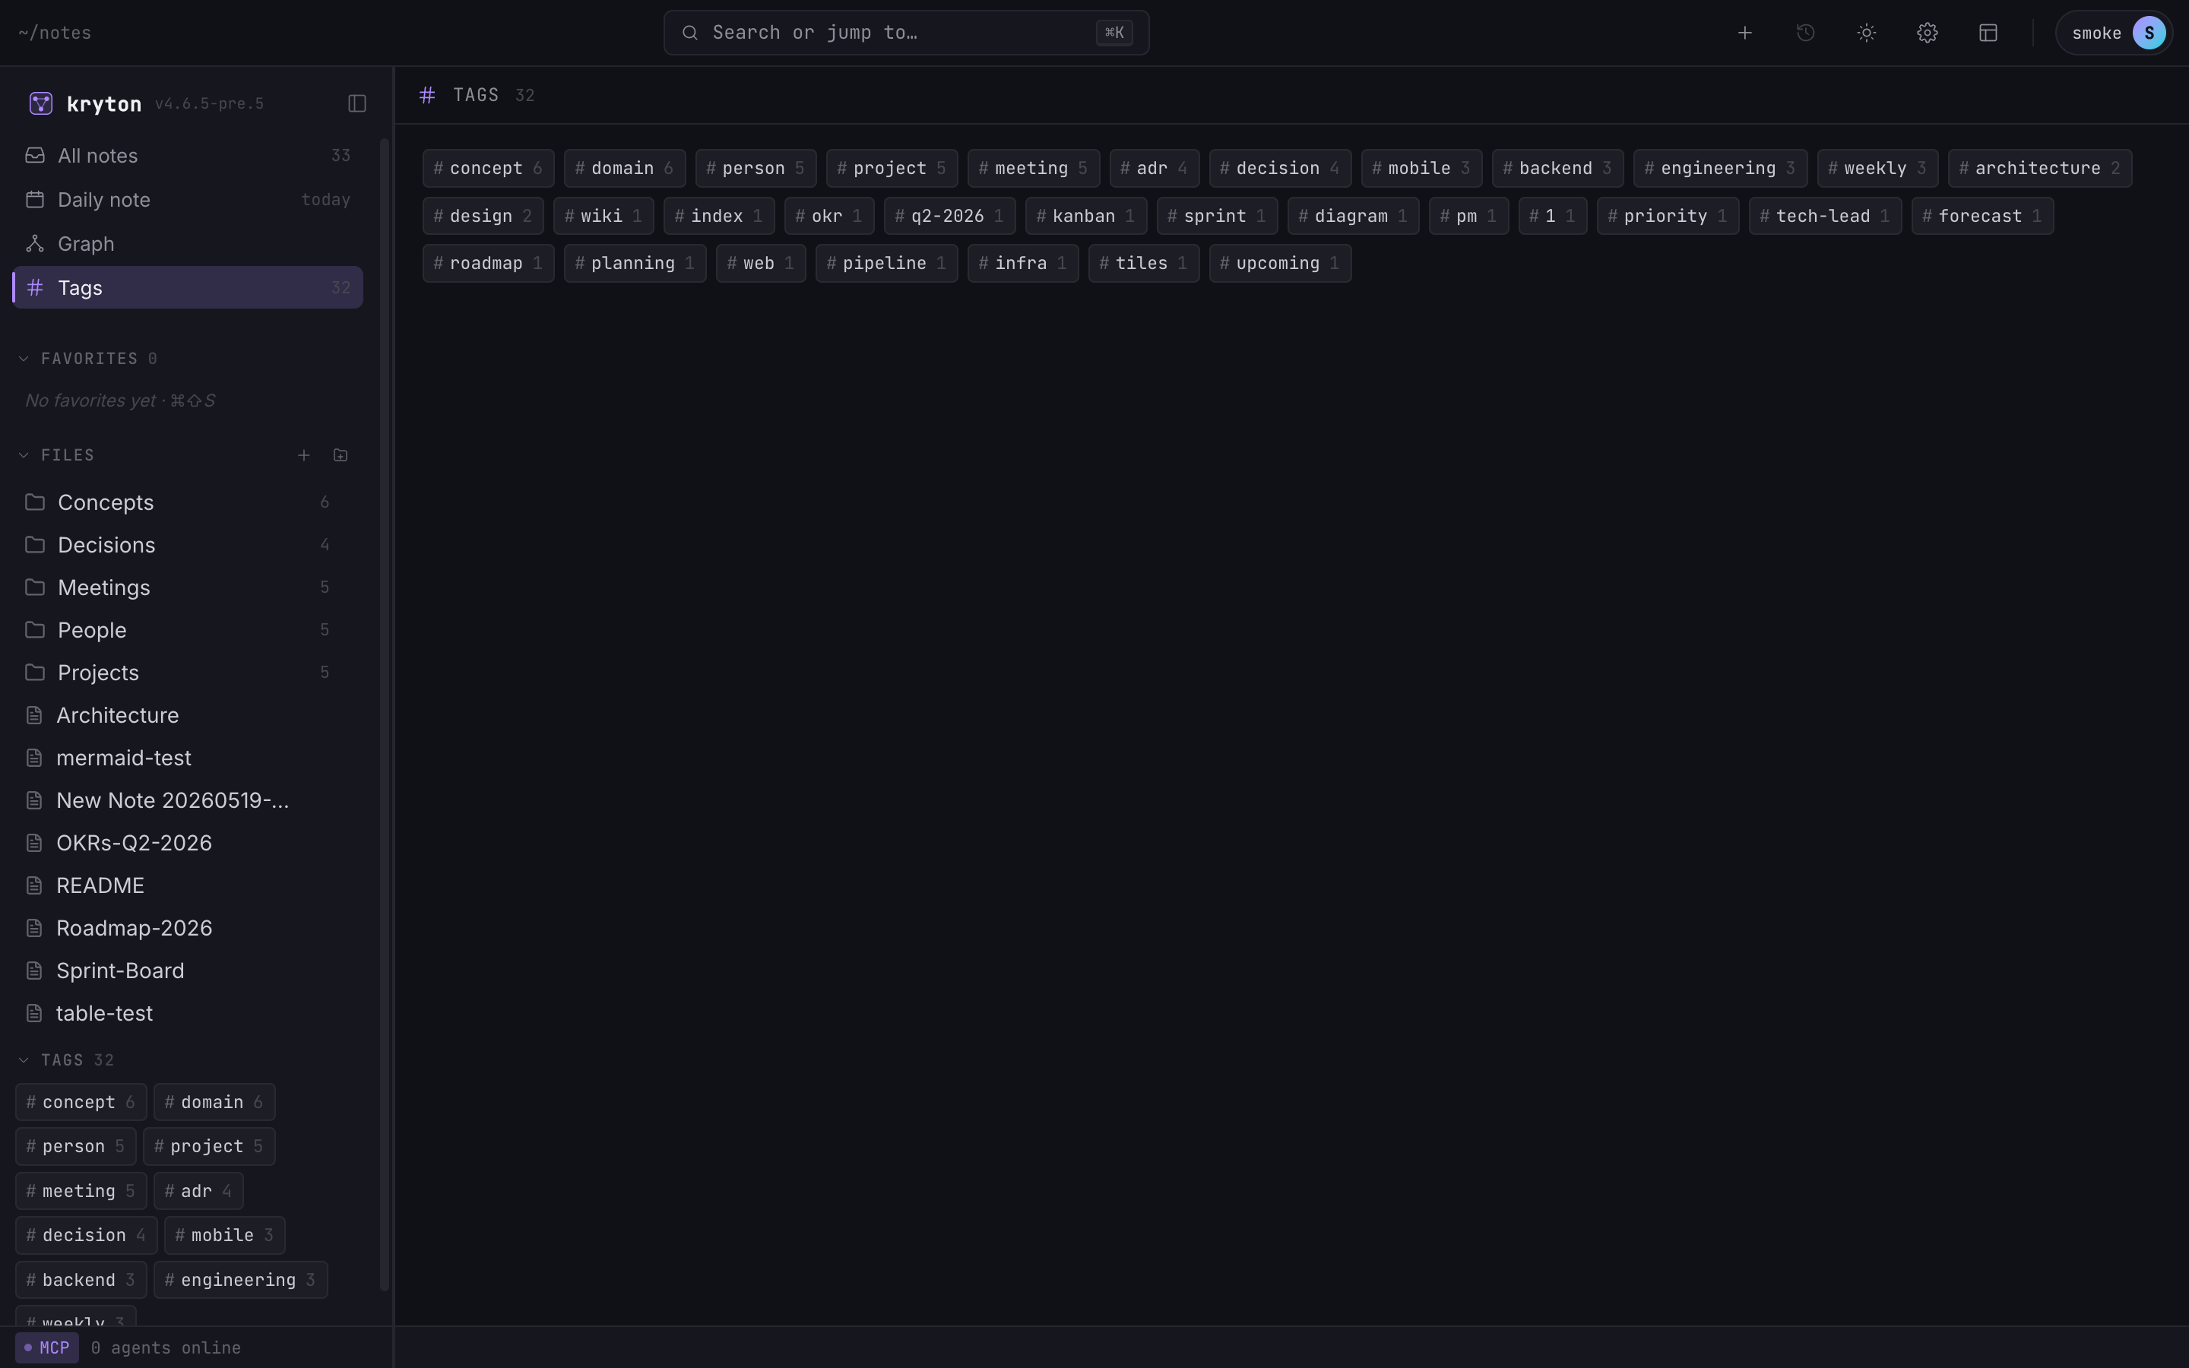2189x1368 pixels.
Task: Select the wiki tag chip
Action: [x=603, y=217]
